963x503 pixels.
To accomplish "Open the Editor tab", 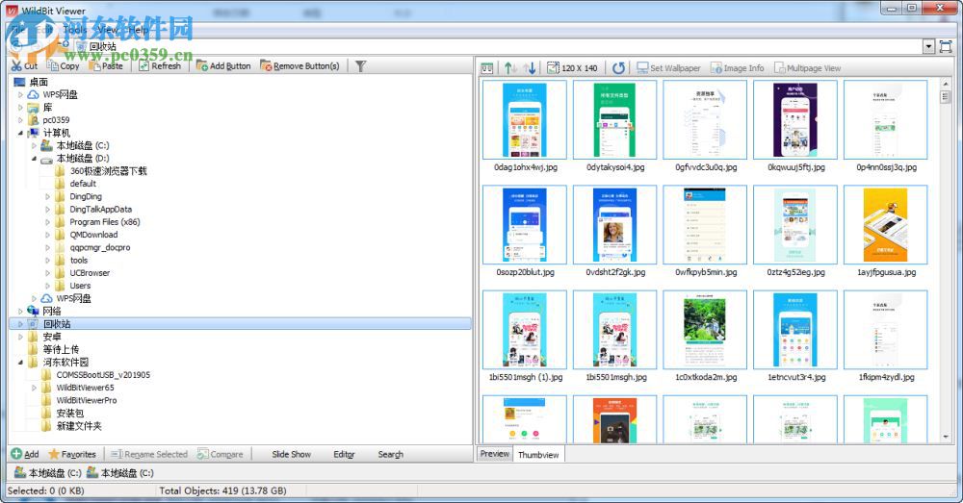I will (344, 454).
